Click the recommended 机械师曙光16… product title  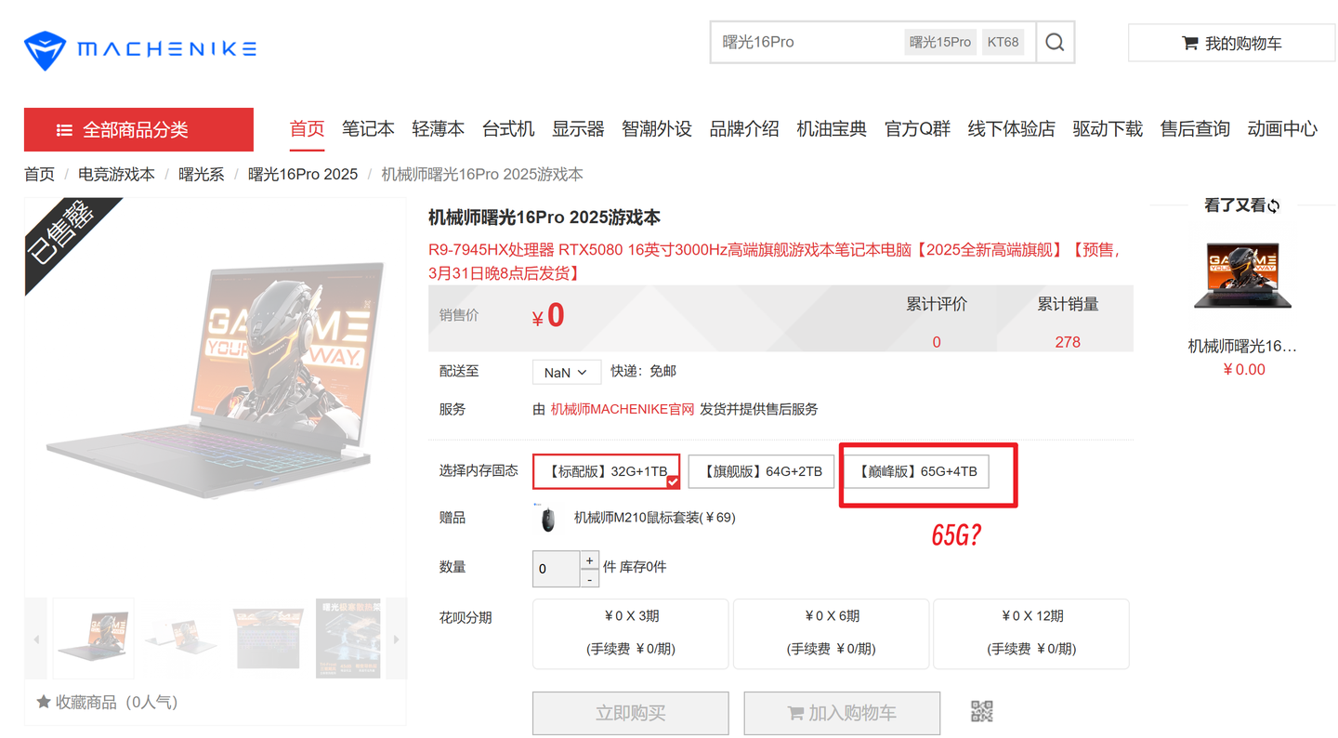click(x=1242, y=346)
